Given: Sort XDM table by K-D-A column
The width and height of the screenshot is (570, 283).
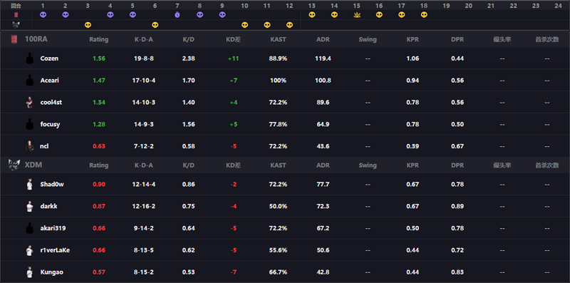Looking at the screenshot, I should 144,165.
